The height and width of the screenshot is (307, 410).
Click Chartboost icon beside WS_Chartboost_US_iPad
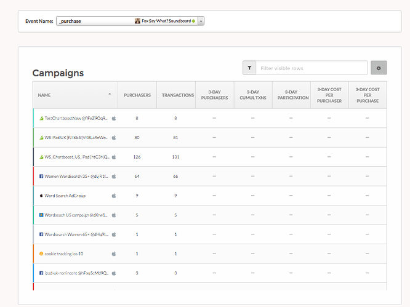coord(41,157)
